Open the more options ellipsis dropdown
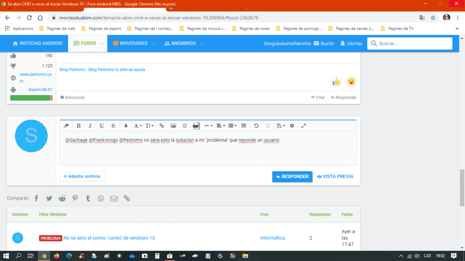Screen dimensions: 465x261 pos(208,126)
